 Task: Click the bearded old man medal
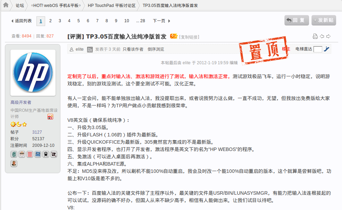point(22,154)
